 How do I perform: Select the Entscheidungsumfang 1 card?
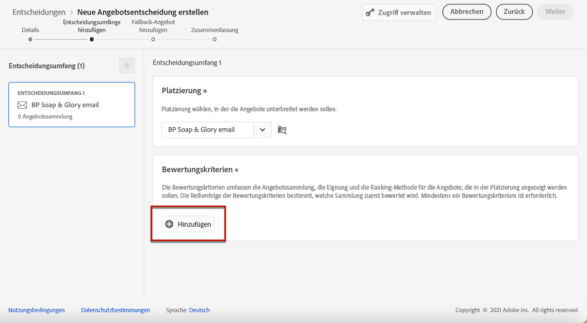tap(72, 105)
